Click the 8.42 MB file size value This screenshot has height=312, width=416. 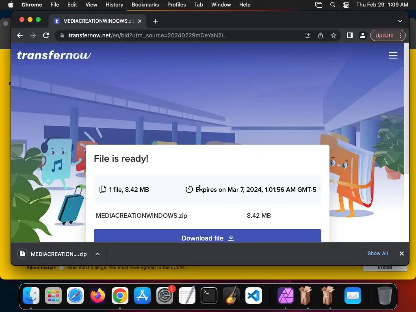coord(259,215)
